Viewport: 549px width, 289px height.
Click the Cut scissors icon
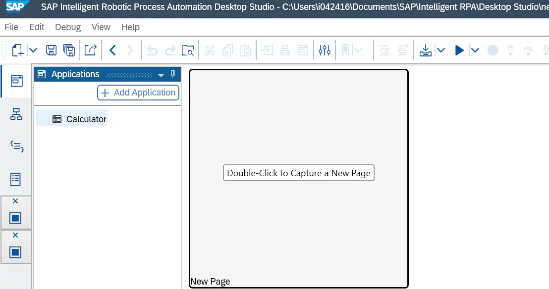coord(210,50)
